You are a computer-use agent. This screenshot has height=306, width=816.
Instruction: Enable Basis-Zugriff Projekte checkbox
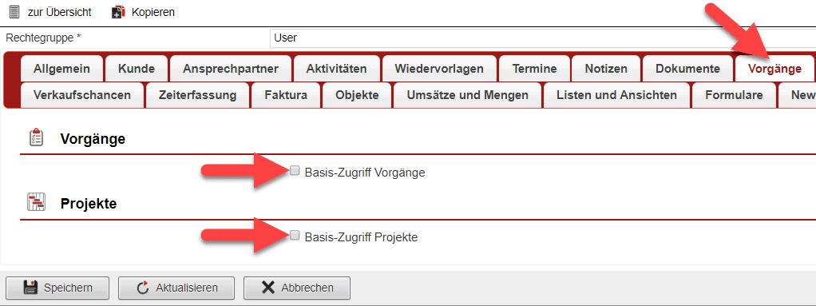point(295,235)
